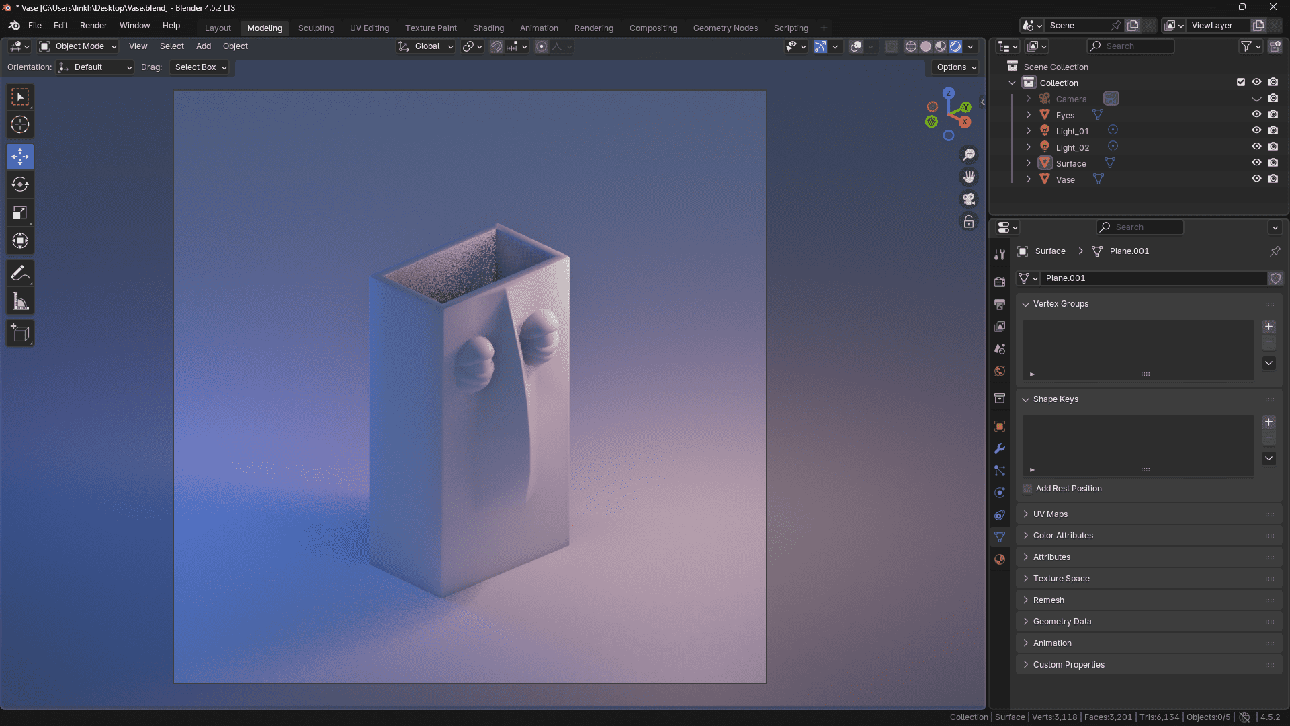This screenshot has width=1290, height=726.
Task: Click the Options button in viewport header
Action: coord(956,67)
